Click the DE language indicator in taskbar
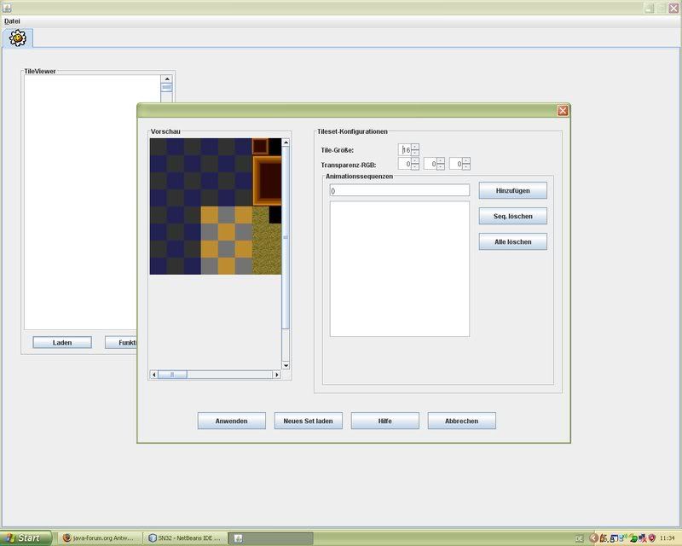682x546 pixels. (579, 538)
